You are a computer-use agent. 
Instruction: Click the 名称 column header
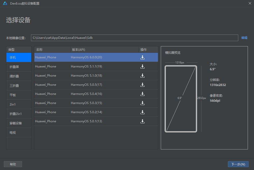click(x=52, y=50)
